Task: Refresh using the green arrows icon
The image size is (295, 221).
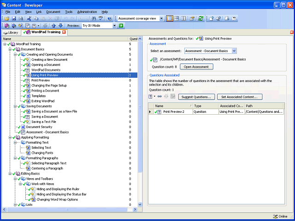Action: click(x=201, y=18)
